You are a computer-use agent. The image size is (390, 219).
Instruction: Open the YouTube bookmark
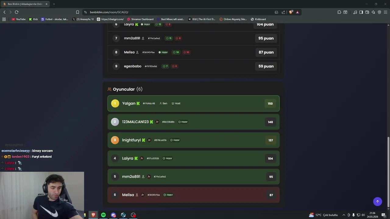pos(19,19)
